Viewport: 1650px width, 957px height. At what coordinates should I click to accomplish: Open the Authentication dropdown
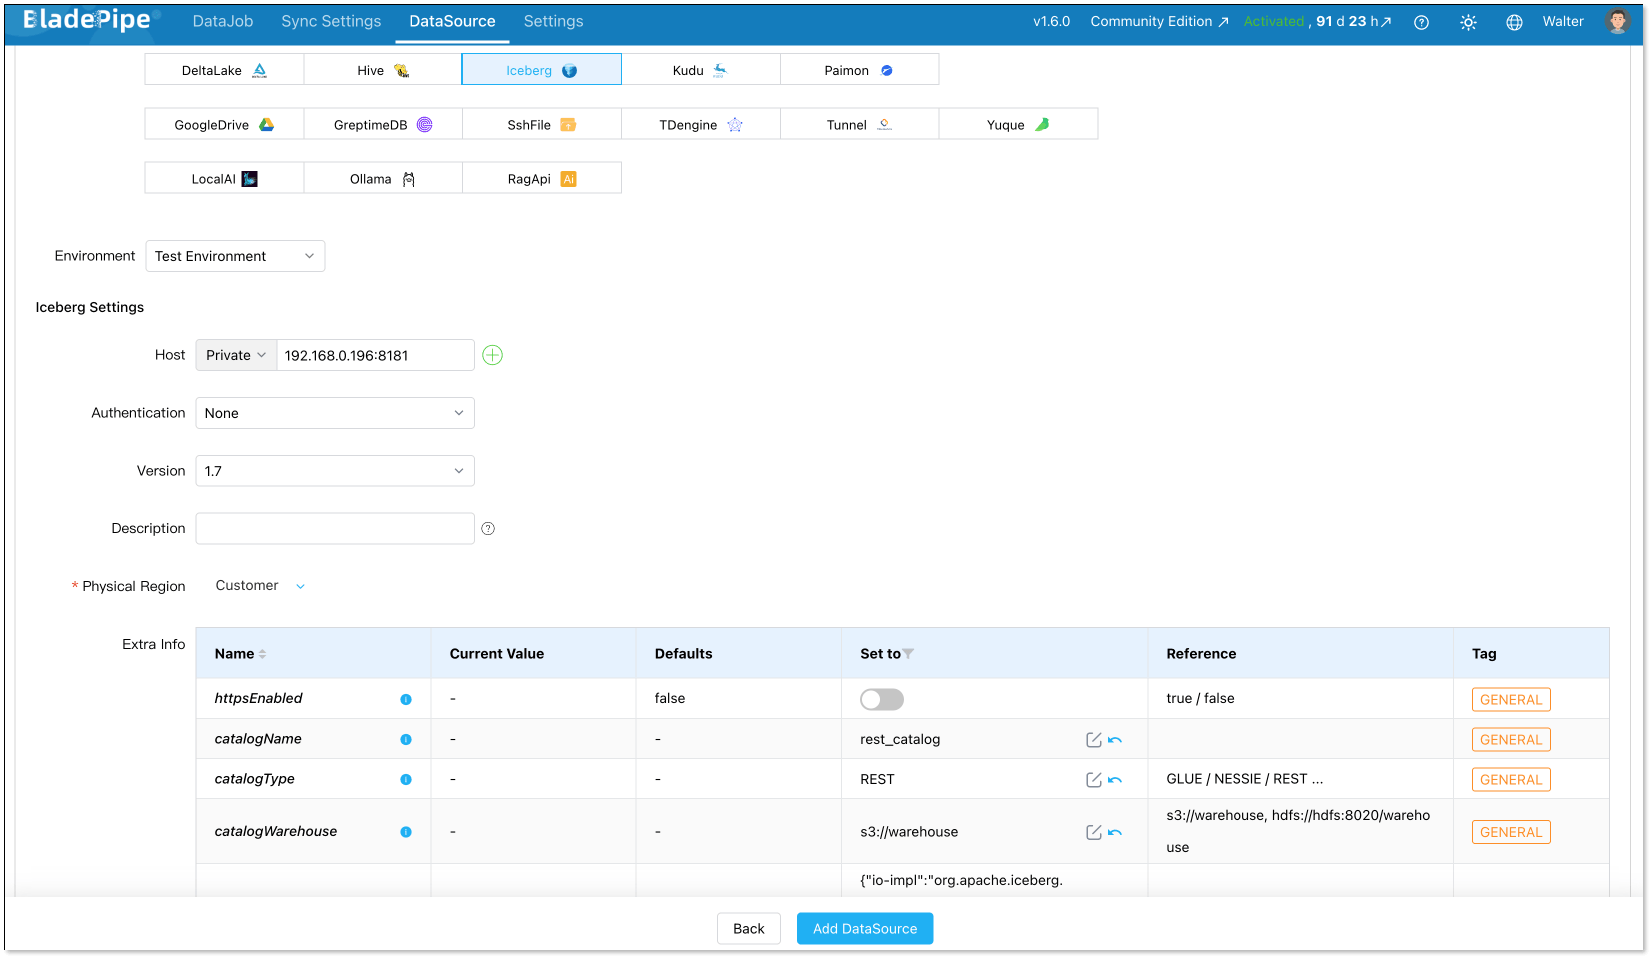pos(335,413)
